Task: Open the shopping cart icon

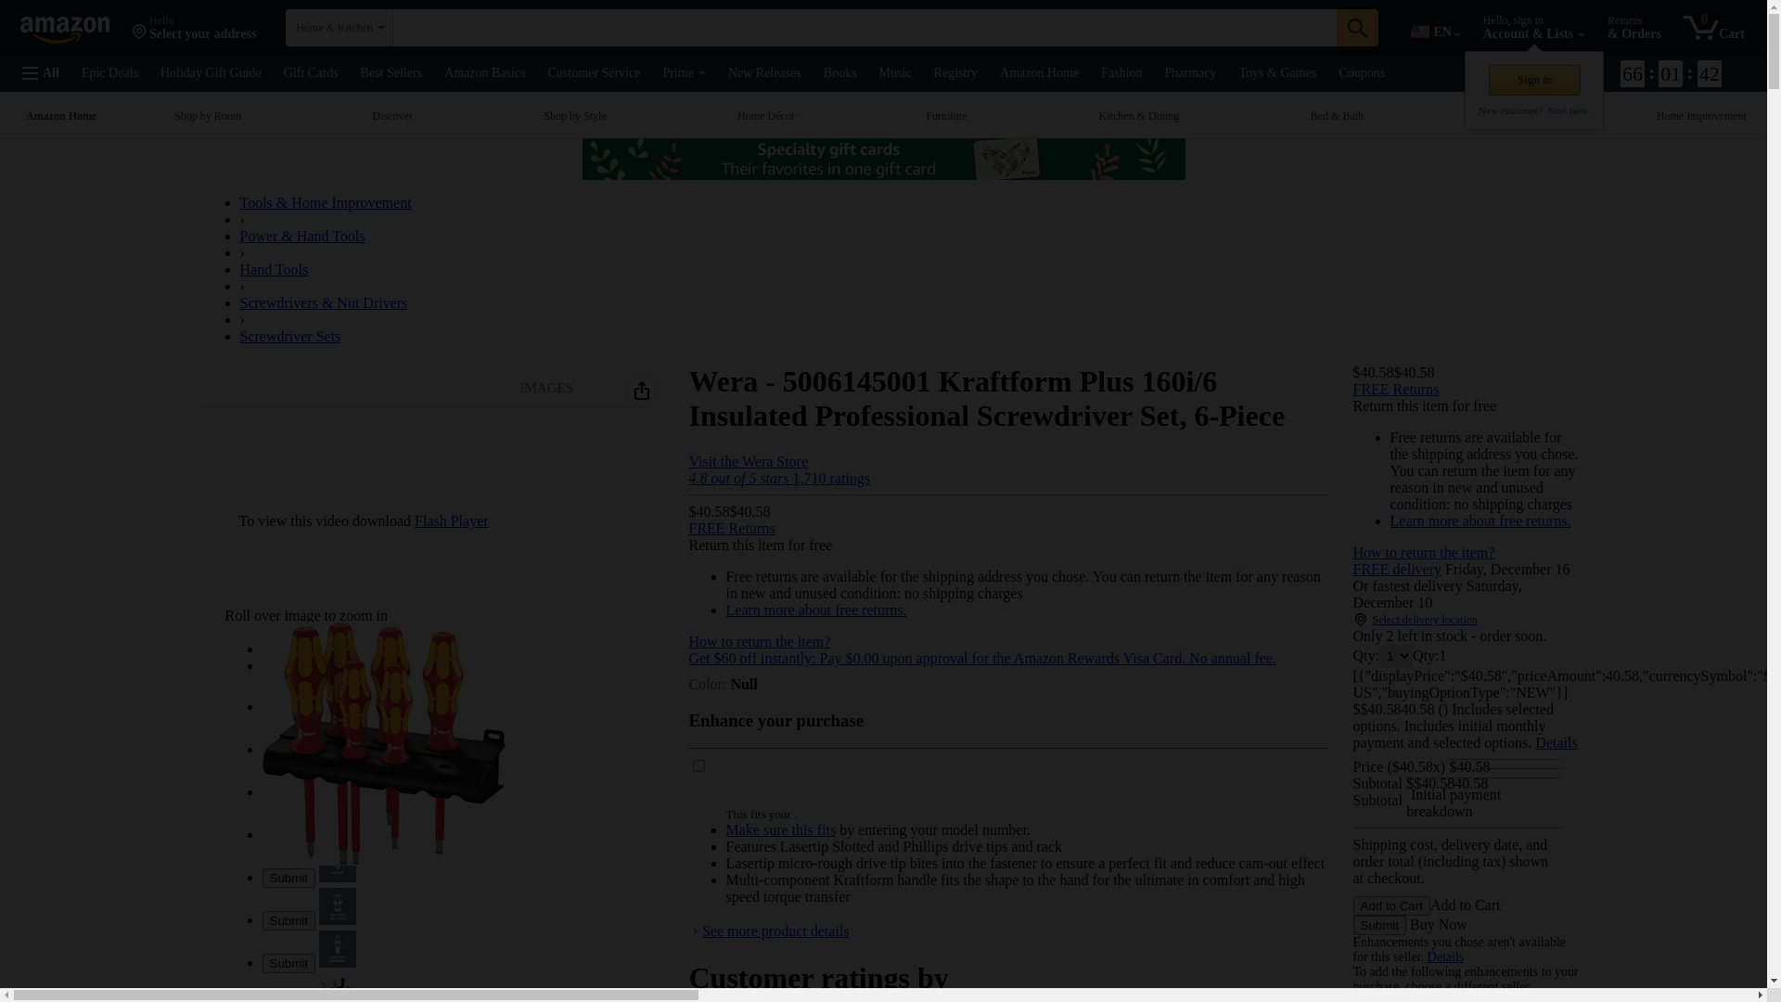Action: 1702,28
